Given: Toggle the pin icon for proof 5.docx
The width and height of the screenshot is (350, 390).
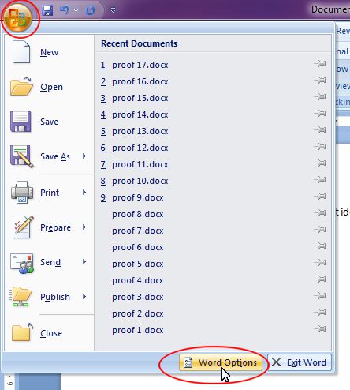Looking at the screenshot, I should tap(320, 262).
